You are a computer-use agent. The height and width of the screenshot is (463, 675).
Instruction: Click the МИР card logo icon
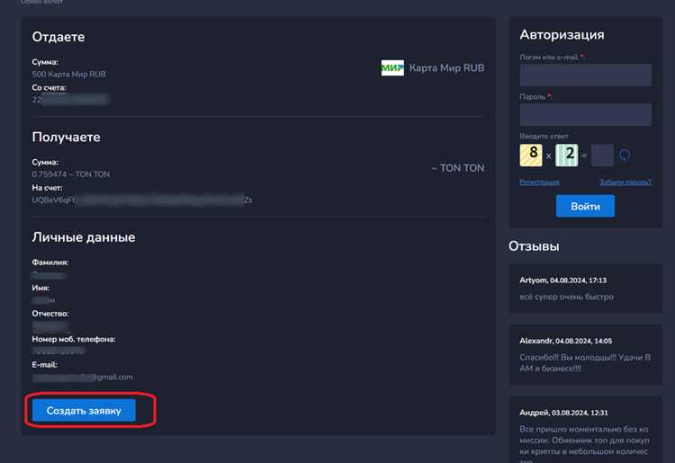coord(392,68)
